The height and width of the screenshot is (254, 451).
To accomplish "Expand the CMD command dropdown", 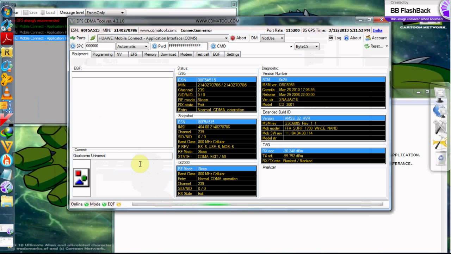I will pos(291,46).
